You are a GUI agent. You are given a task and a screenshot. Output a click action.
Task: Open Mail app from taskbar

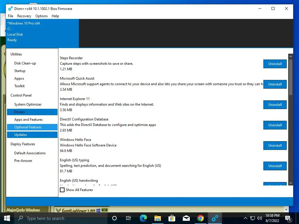(x=186, y=218)
